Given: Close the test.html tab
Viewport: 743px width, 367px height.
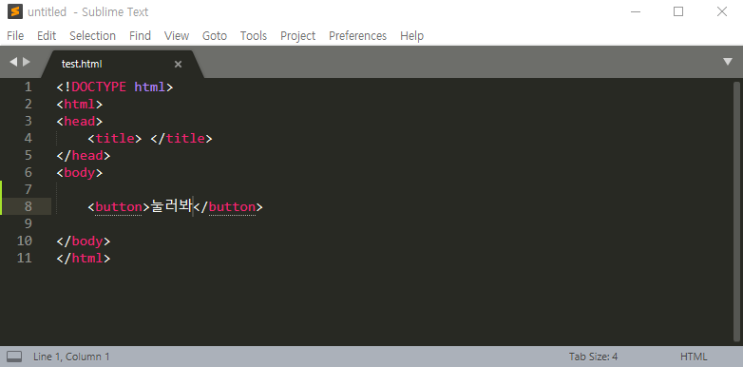Looking at the screenshot, I should [x=179, y=64].
